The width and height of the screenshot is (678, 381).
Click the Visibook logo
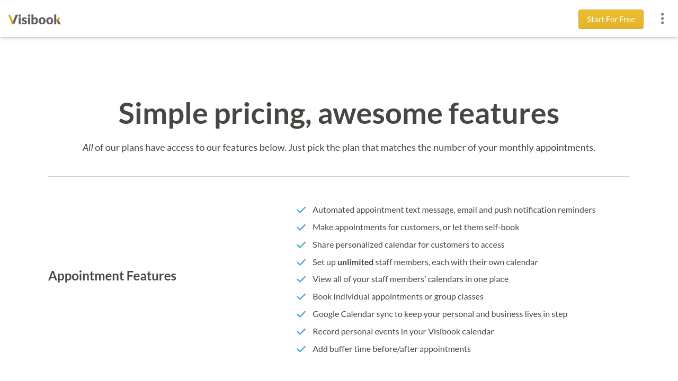click(x=34, y=20)
